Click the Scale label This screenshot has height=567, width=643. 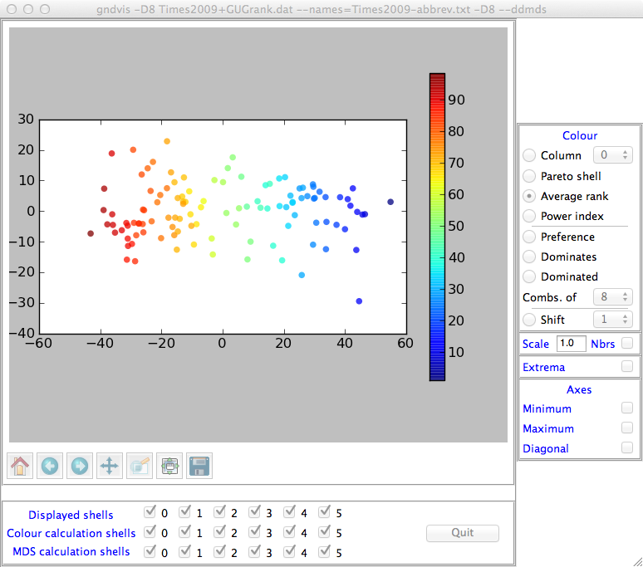click(536, 344)
